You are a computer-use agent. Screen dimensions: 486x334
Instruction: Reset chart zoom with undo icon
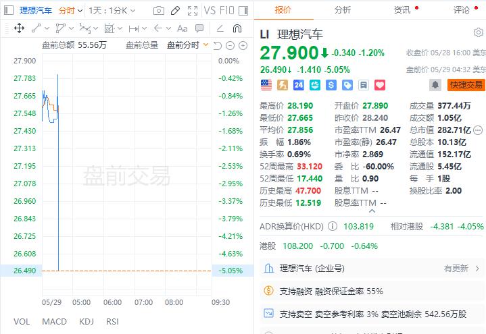(x=218, y=46)
